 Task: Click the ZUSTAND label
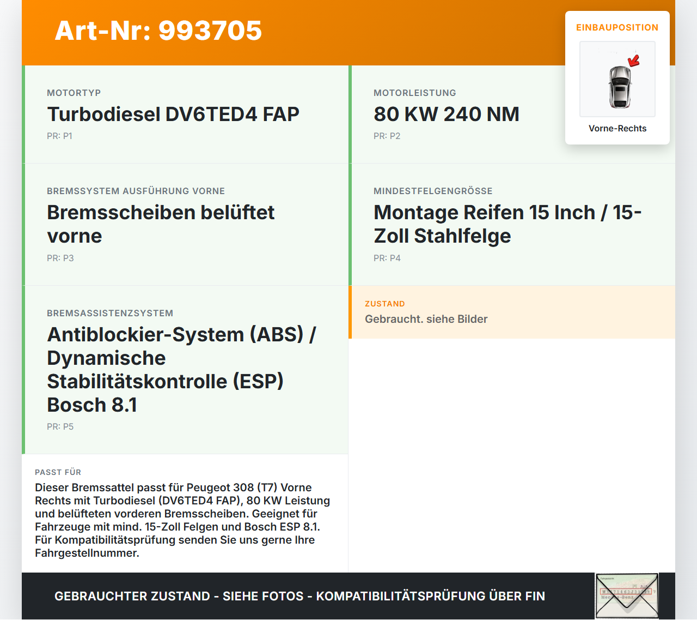click(x=385, y=304)
